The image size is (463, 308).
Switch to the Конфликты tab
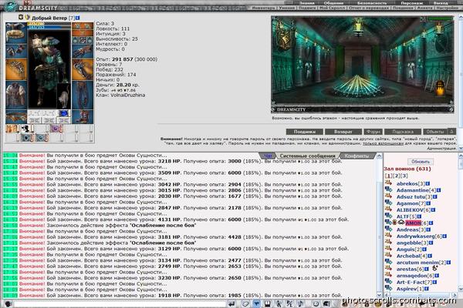coord(357,156)
